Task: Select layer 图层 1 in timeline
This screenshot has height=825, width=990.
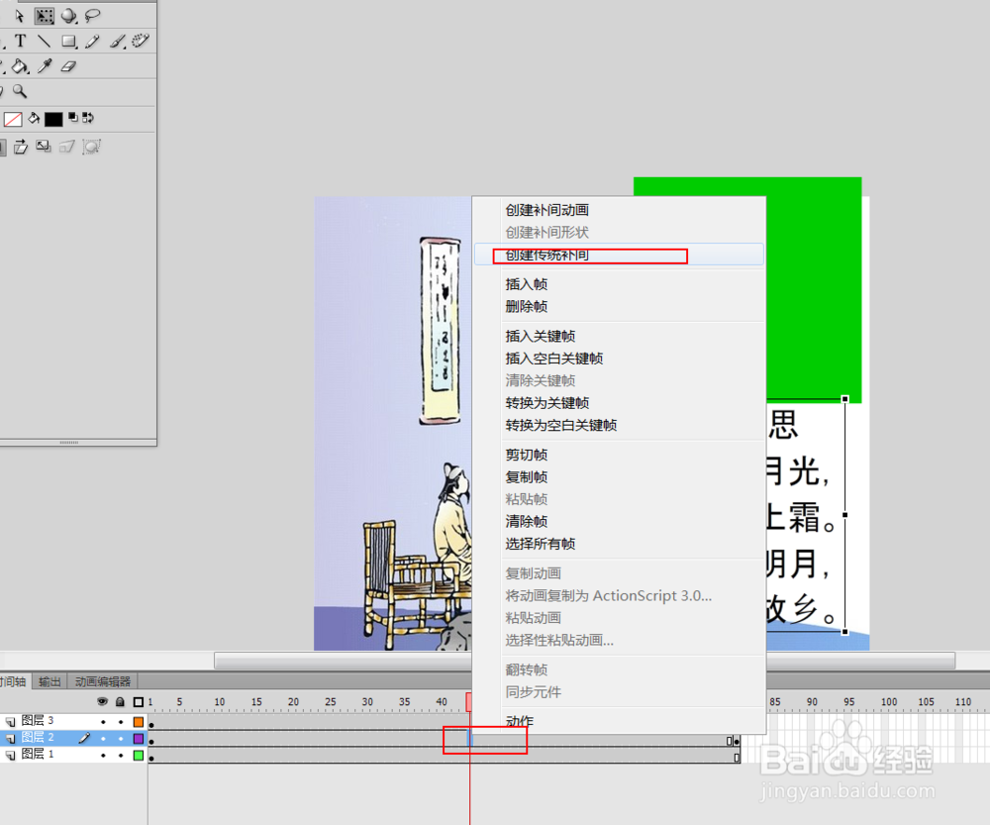Action: pos(38,755)
